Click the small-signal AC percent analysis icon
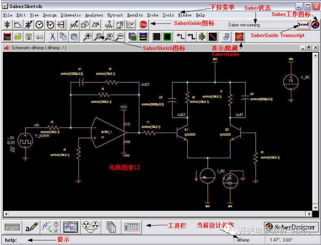 [x=61, y=24]
